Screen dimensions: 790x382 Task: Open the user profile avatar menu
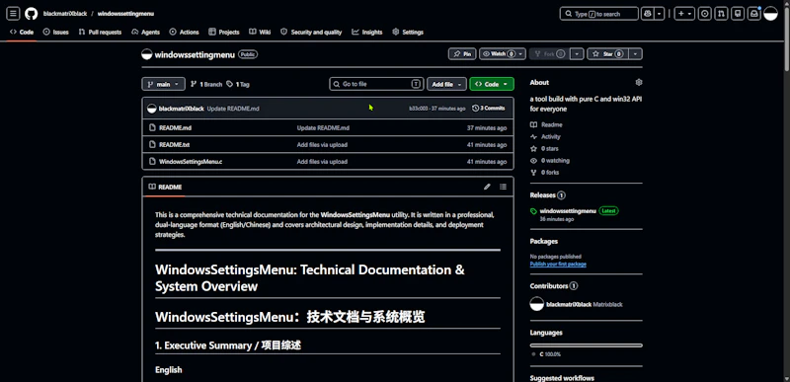(x=771, y=14)
